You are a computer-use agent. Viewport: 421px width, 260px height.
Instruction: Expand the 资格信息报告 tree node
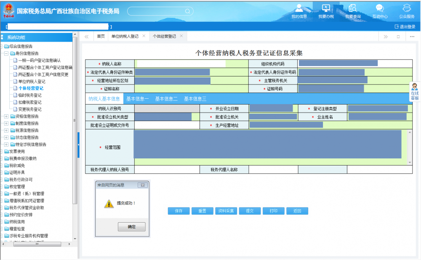[6, 116]
